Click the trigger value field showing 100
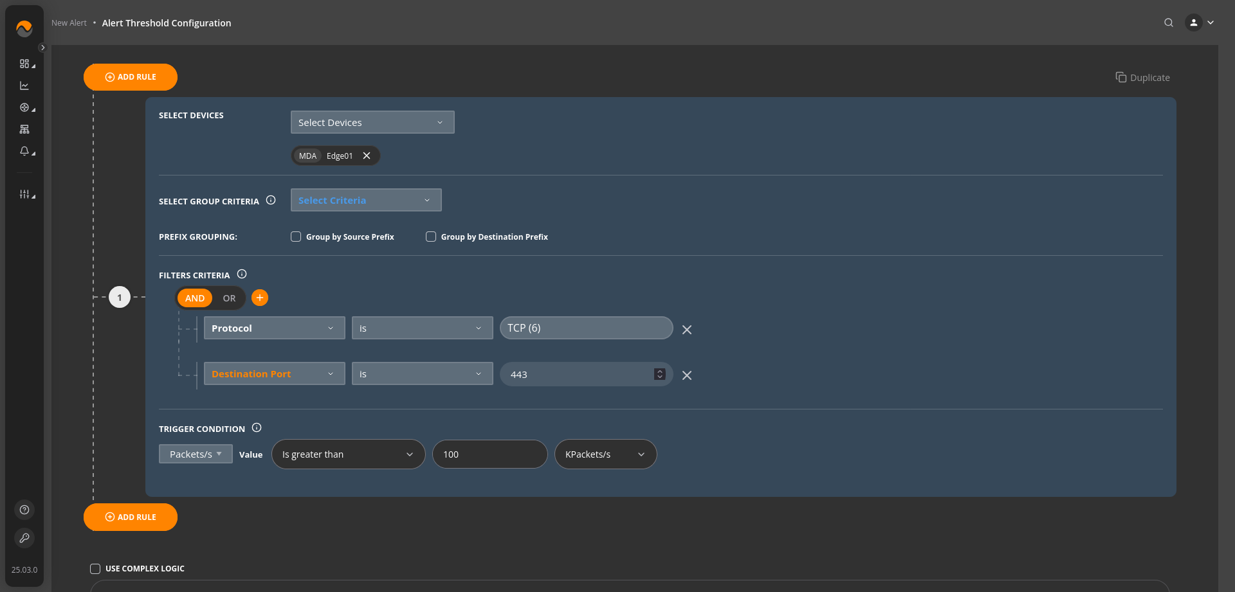Image resolution: width=1235 pixels, height=592 pixels. coord(489,454)
